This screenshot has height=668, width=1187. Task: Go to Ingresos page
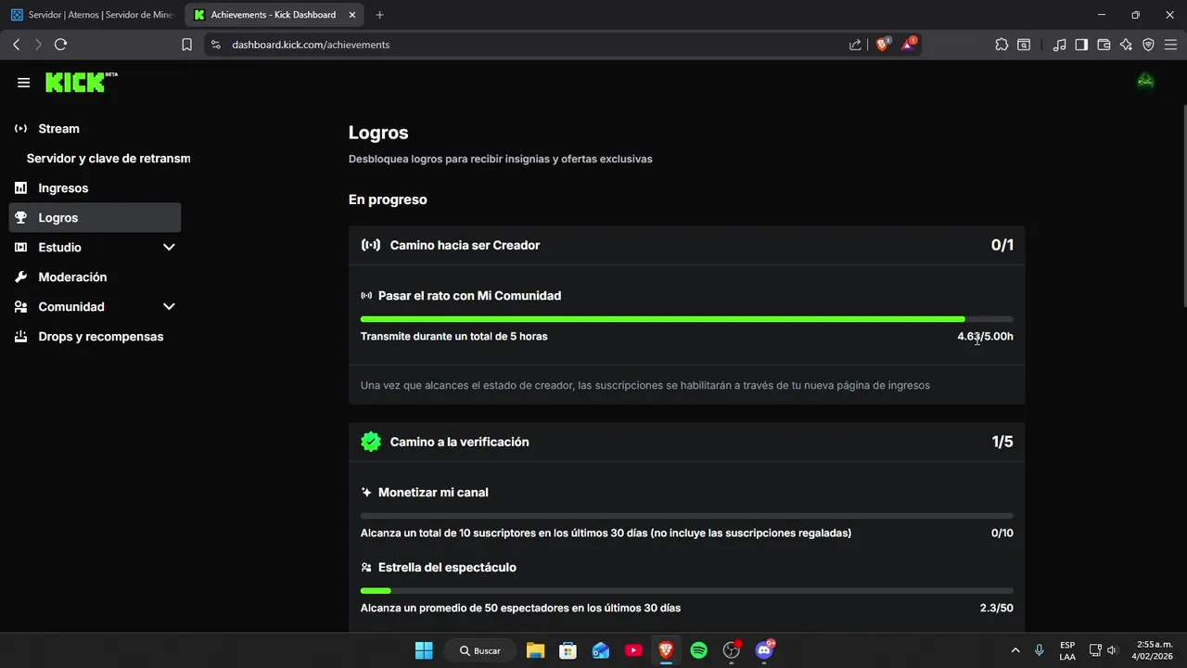[x=95, y=188]
